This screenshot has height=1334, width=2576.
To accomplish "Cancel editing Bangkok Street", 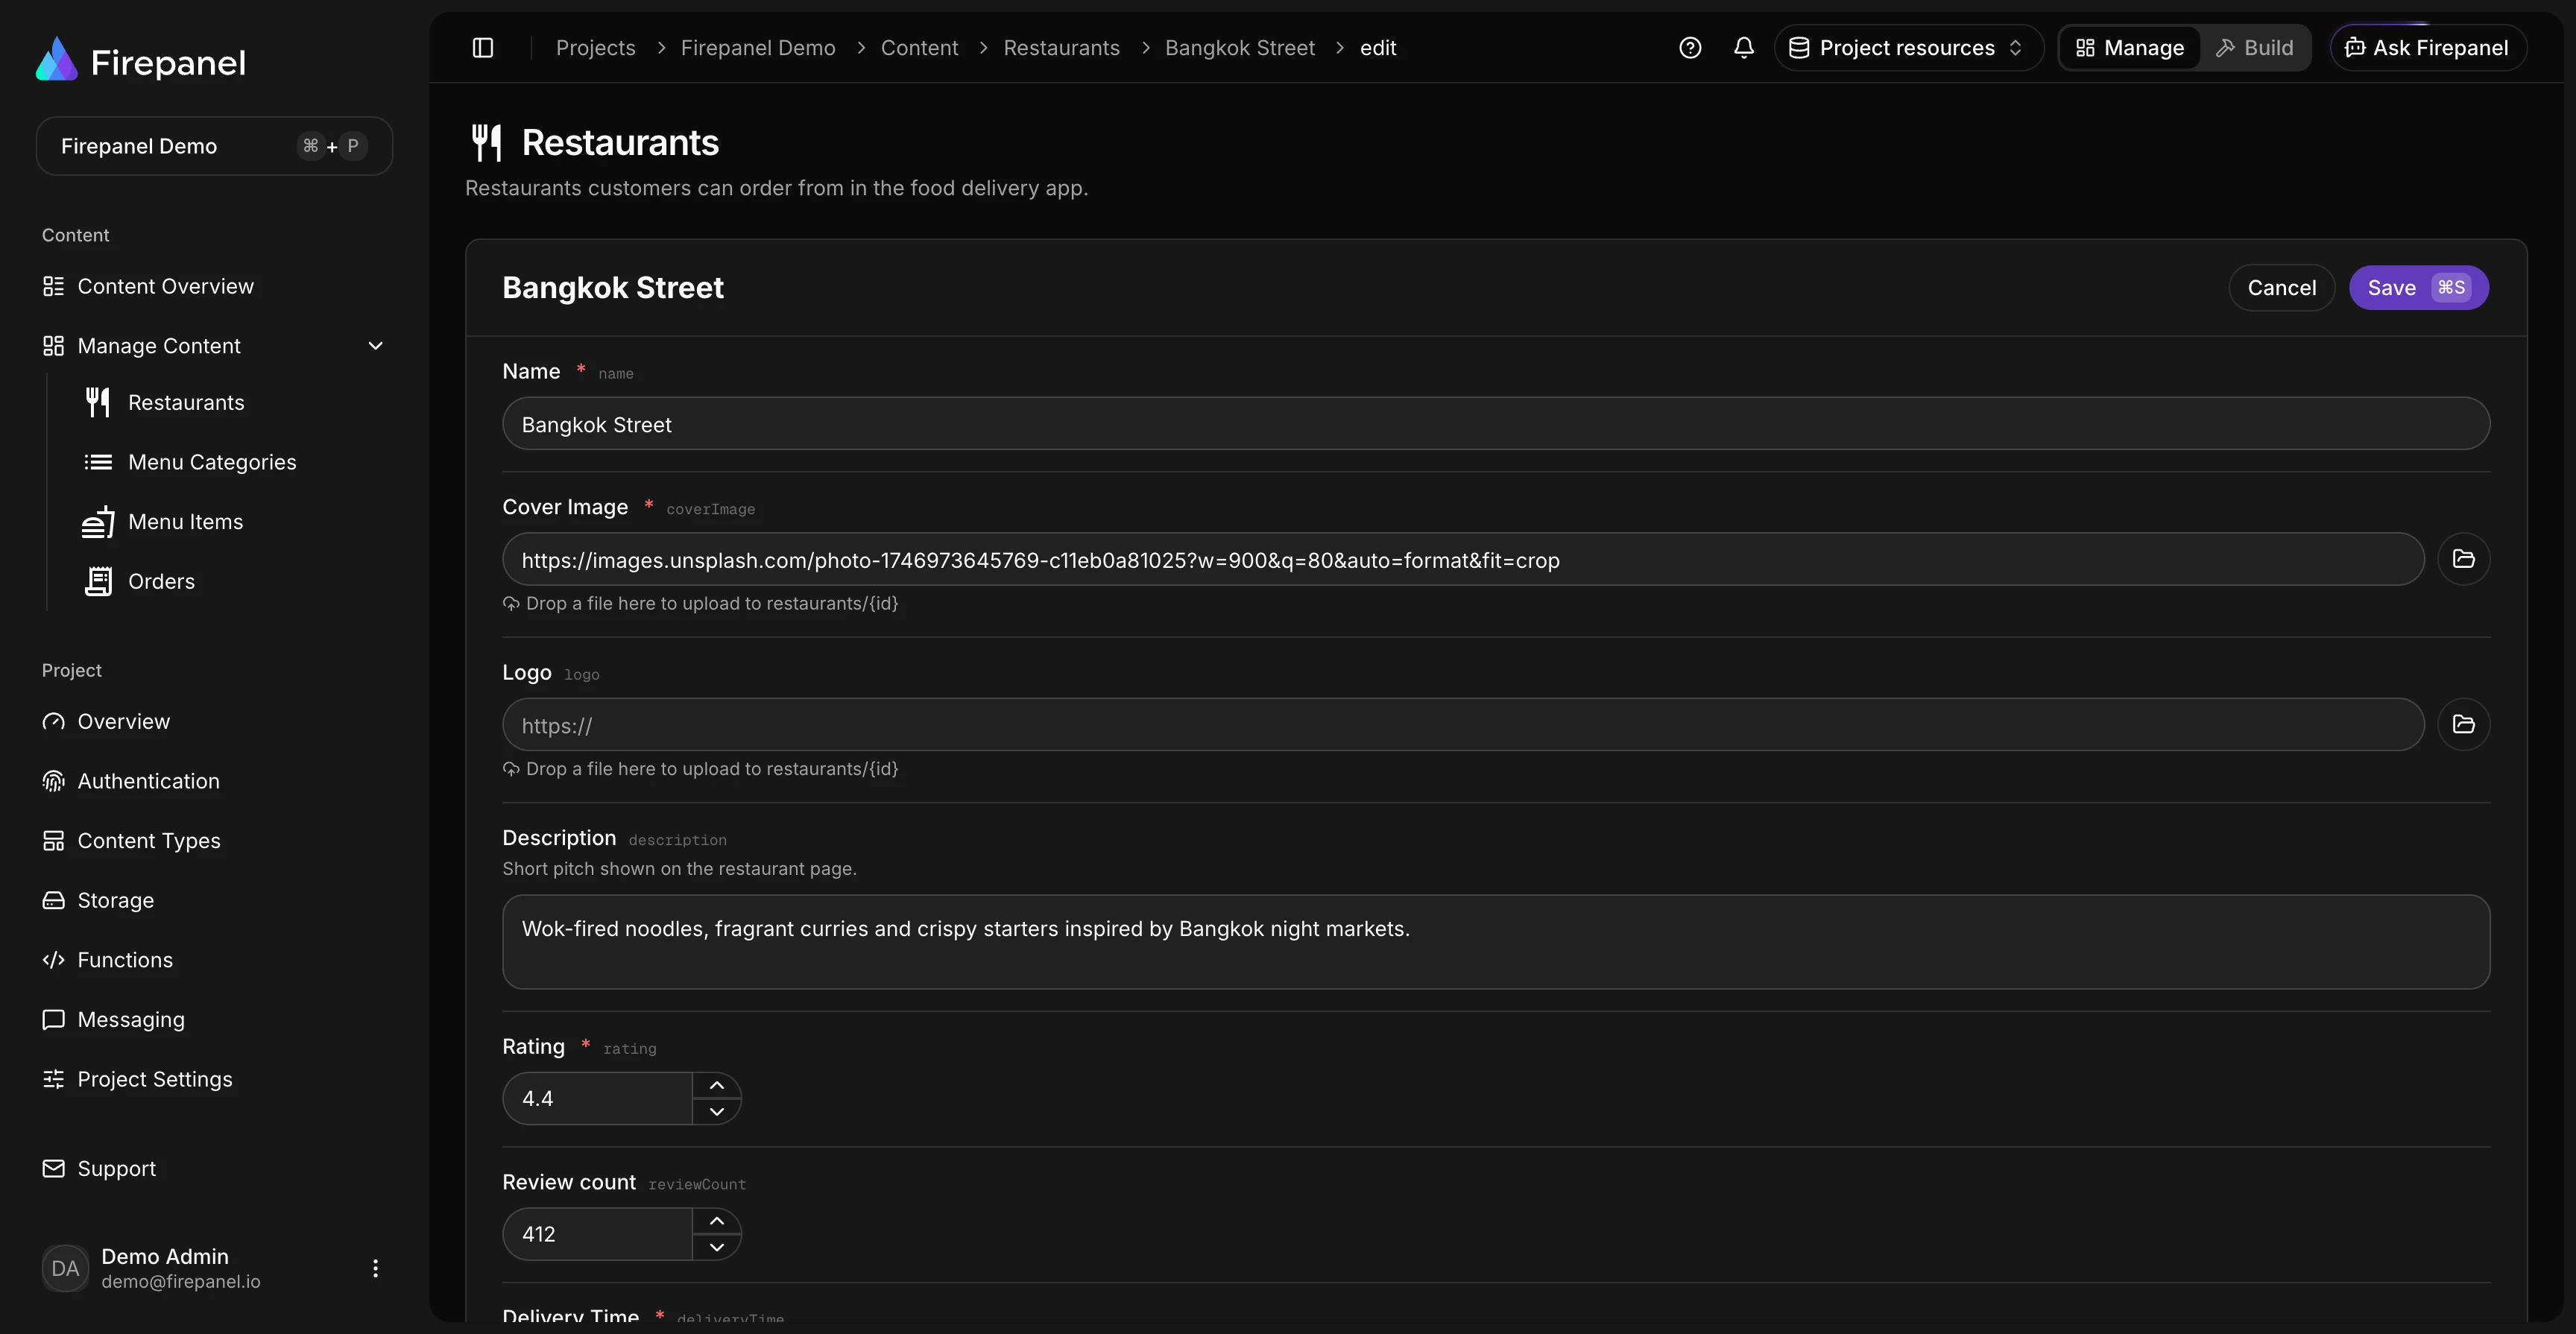I will click(x=2281, y=288).
